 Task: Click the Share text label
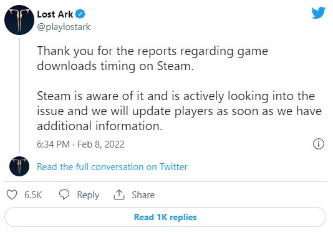(x=143, y=195)
